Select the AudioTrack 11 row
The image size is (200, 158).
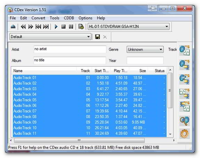(89, 134)
